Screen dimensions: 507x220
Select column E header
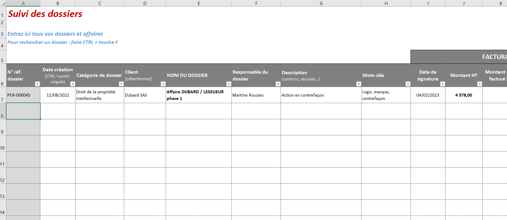pyautogui.click(x=199, y=3)
